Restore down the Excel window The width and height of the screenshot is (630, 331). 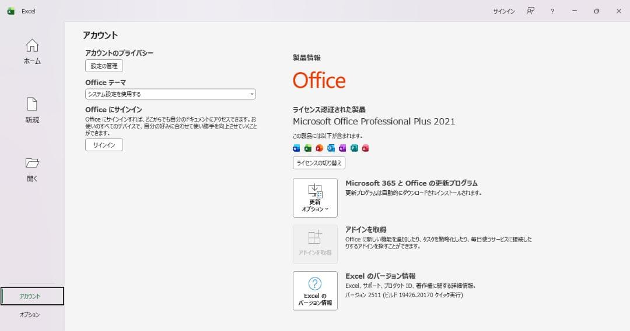click(x=597, y=11)
